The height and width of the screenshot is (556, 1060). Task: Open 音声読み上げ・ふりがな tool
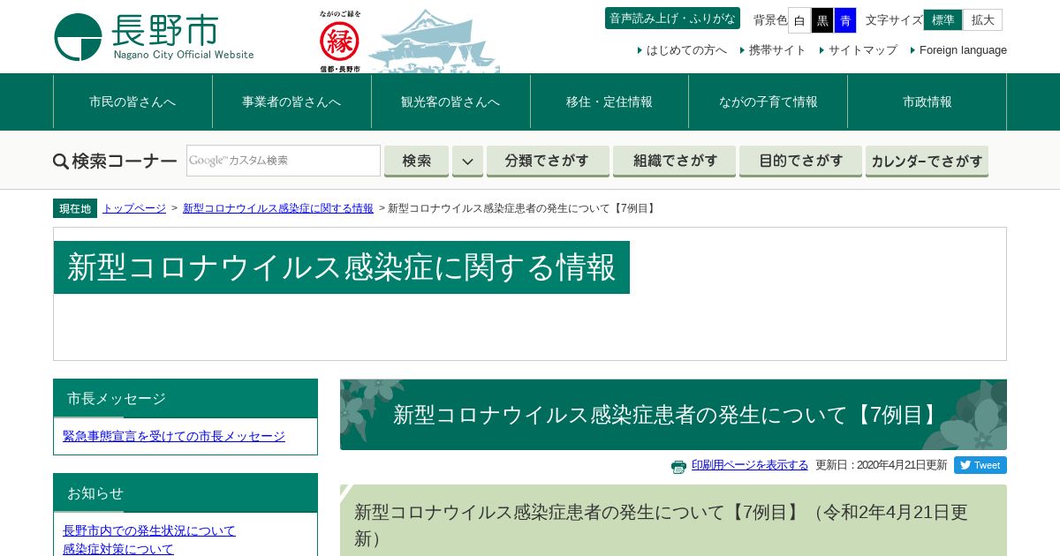672,19
